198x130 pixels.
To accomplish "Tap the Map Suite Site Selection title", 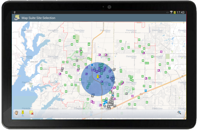I will click(x=38, y=18).
